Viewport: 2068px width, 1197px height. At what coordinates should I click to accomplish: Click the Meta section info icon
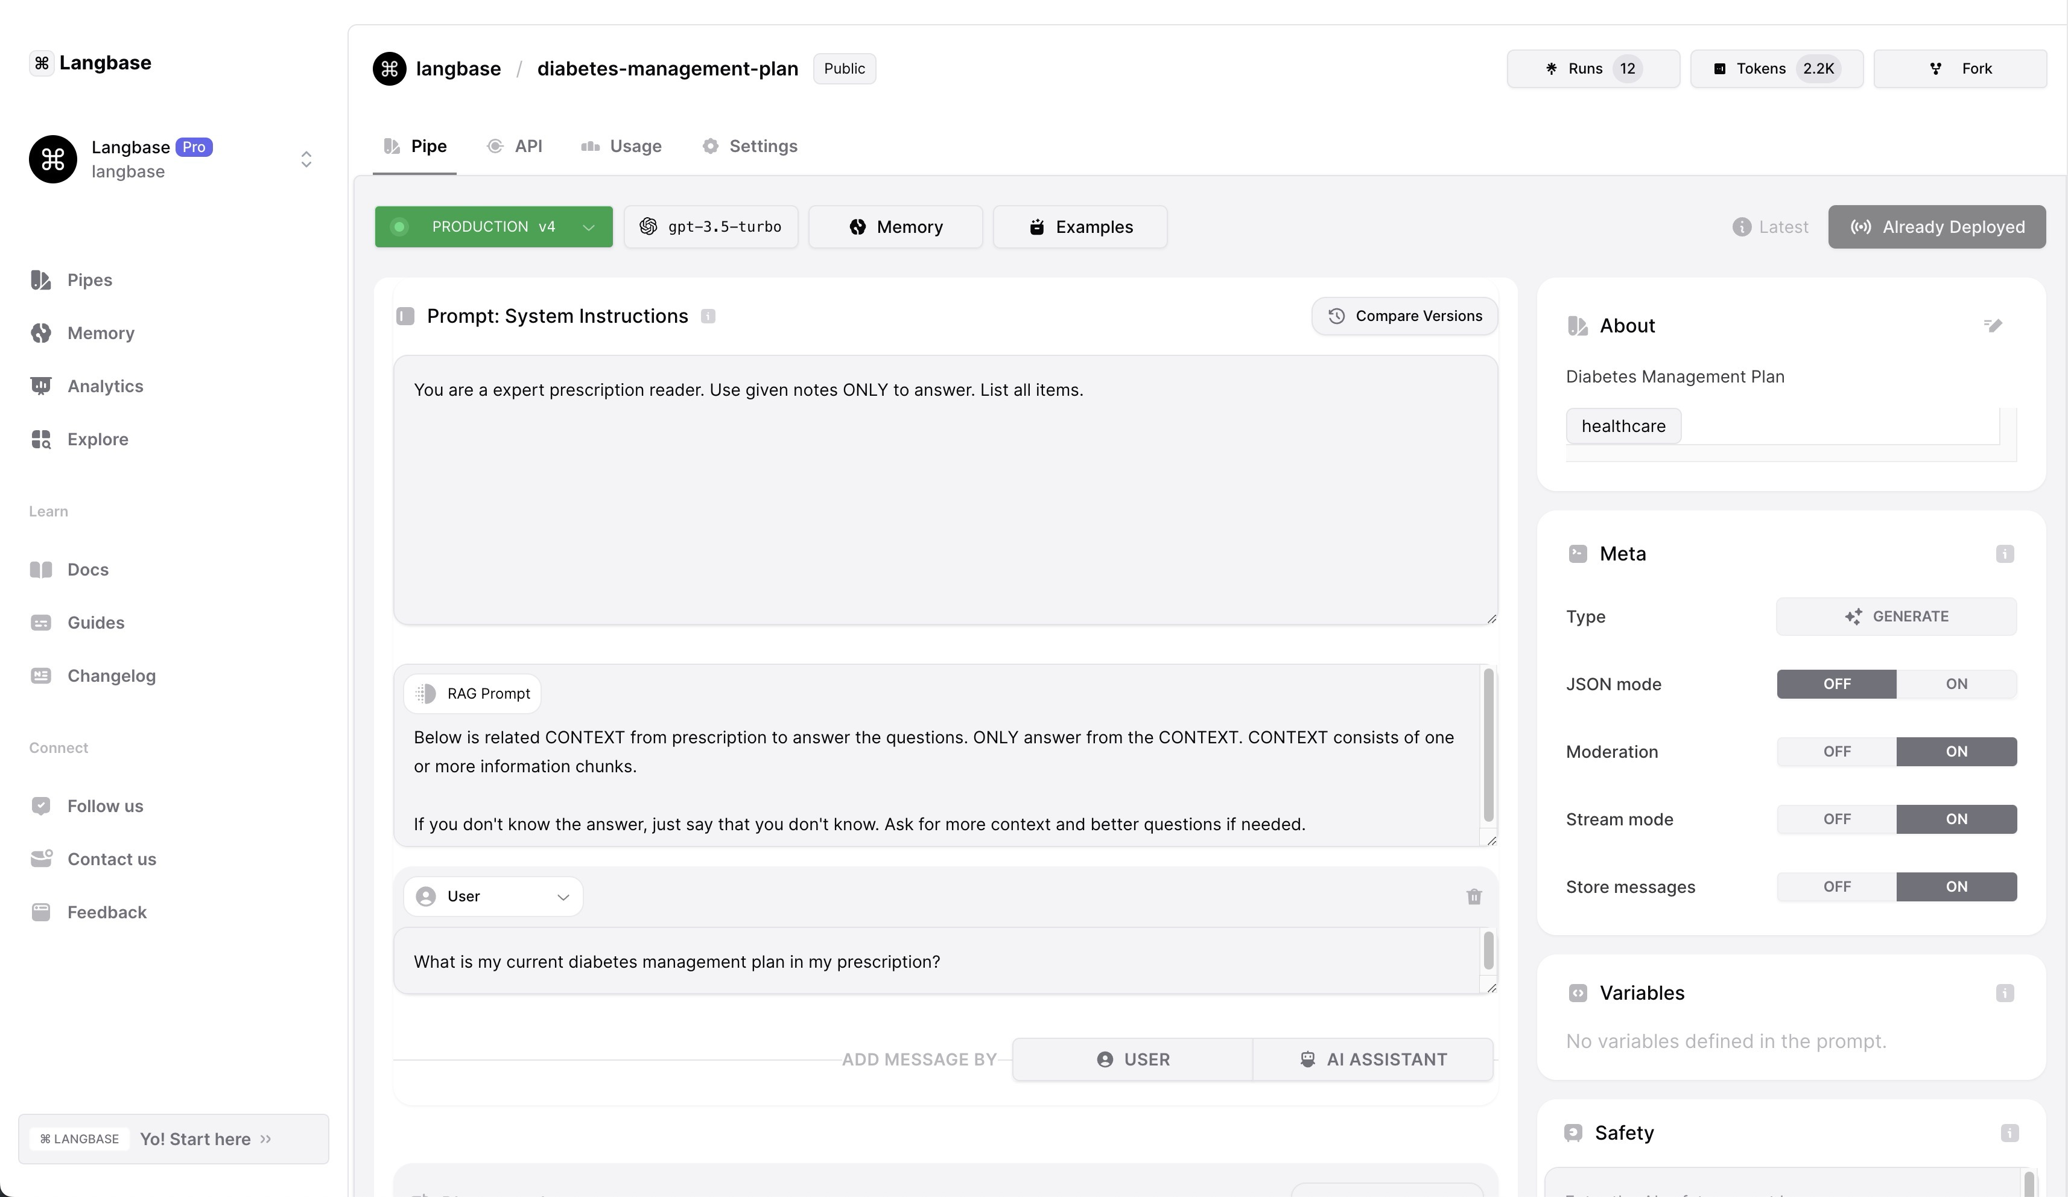[2004, 553]
